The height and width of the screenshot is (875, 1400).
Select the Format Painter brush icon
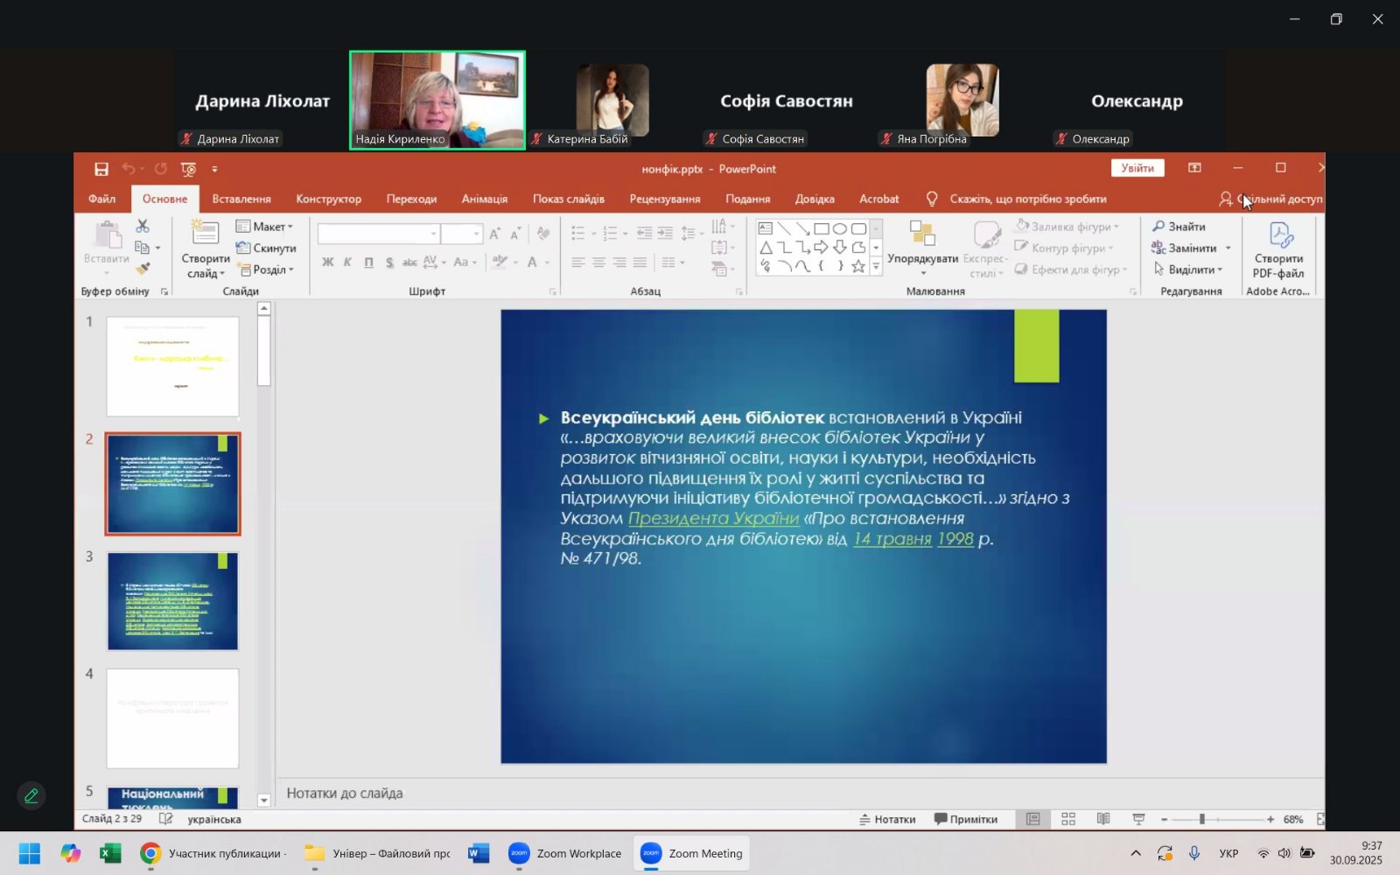143,269
